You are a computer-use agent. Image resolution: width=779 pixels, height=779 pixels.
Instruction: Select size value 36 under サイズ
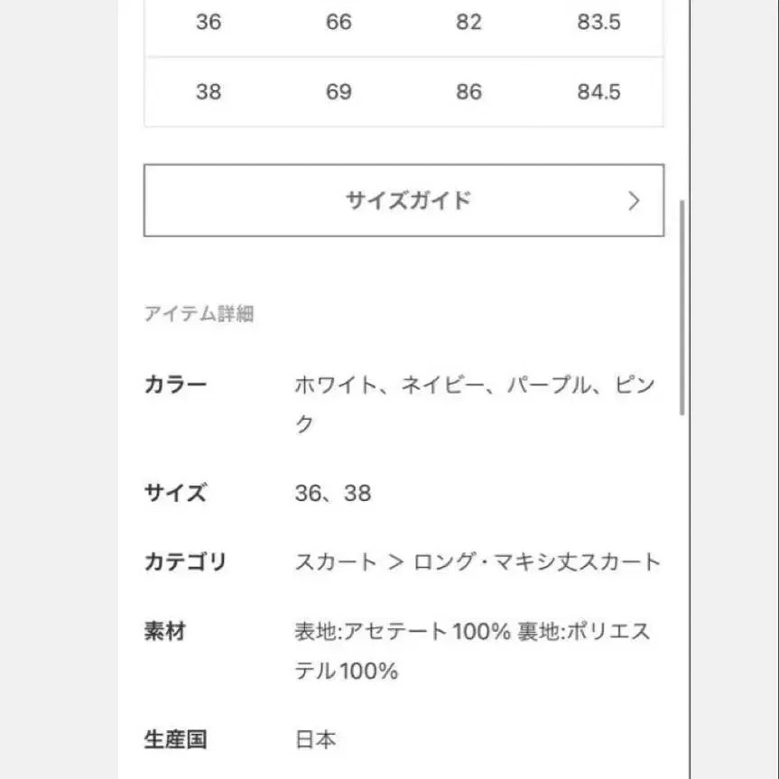[x=311, y=493]
